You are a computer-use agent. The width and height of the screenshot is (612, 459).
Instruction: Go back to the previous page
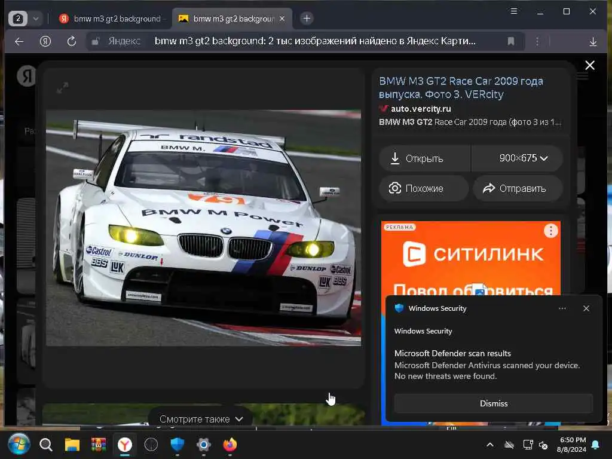(19, 41)
